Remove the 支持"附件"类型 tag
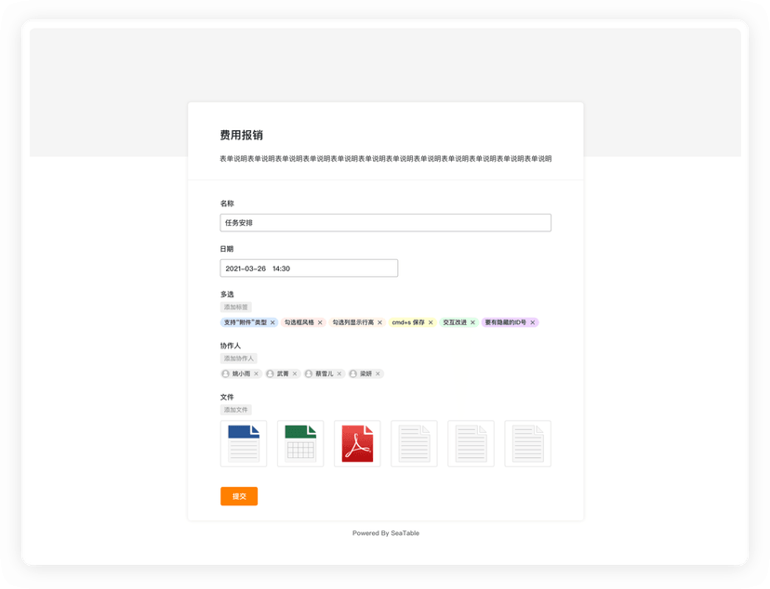 [272, 322]
